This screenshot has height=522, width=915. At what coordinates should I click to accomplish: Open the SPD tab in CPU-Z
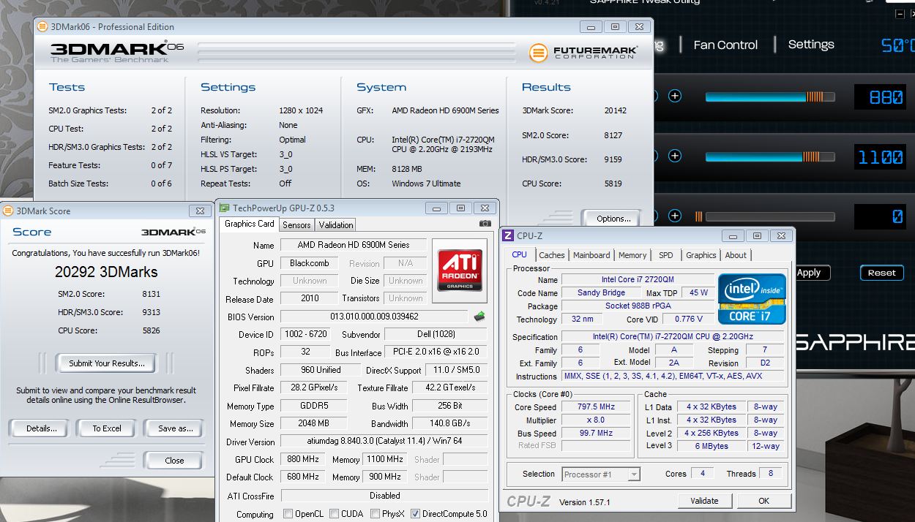[x=665, y=255]
